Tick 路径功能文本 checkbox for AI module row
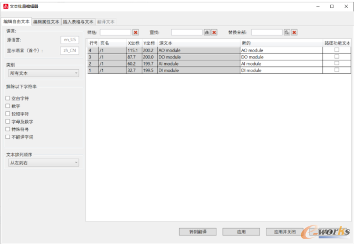356x245 pixels. [x=337, y=63]
